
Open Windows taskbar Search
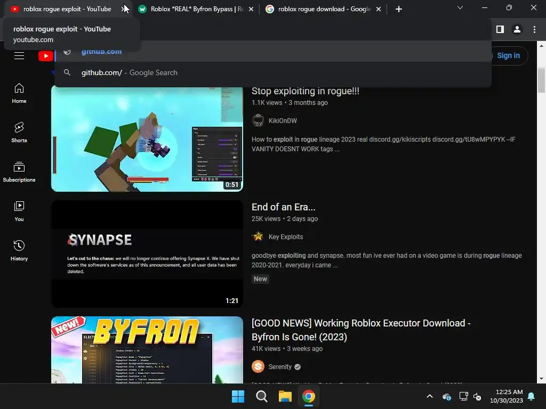click(261, 396)
